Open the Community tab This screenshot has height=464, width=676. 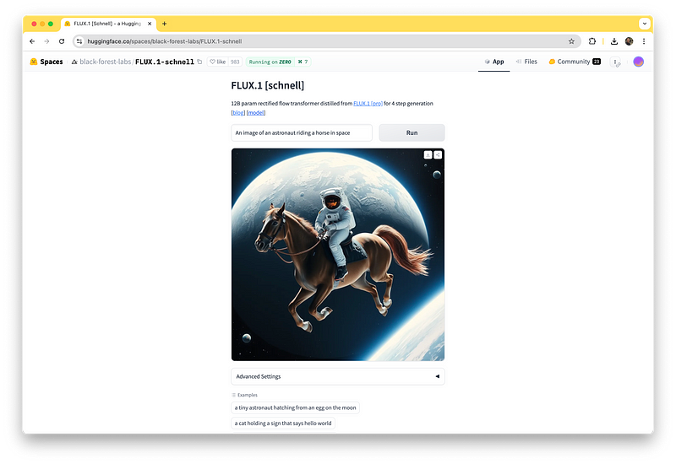tap(575, 62)
